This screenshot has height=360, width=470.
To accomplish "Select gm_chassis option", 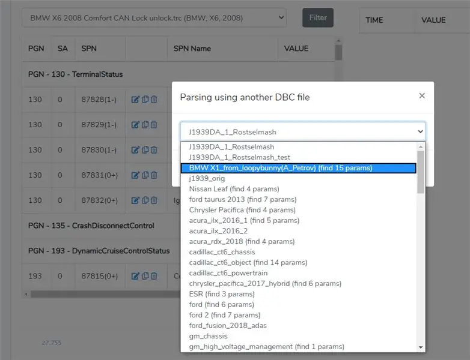I will [x=298, y=336].
